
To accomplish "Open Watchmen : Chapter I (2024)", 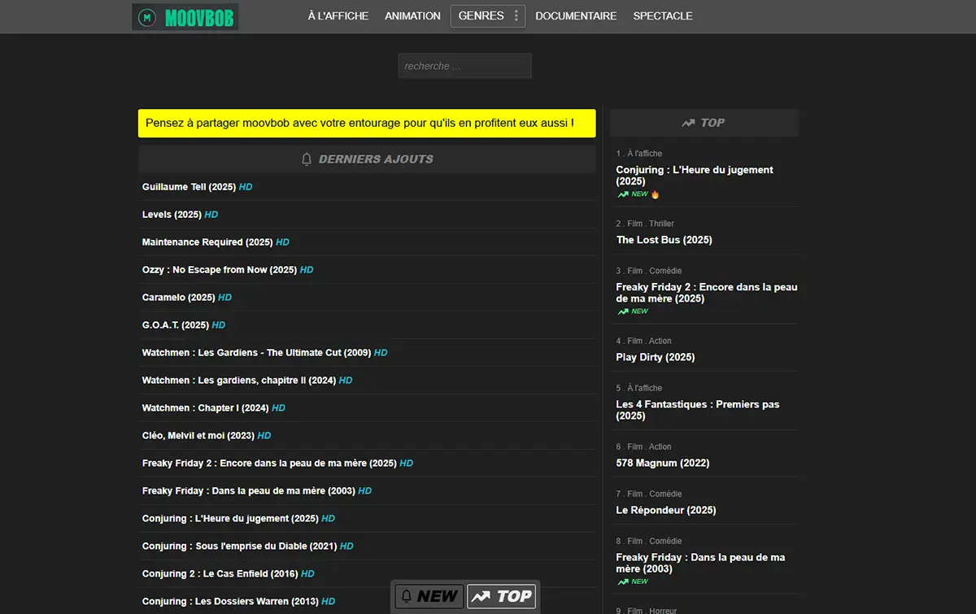I will (205, 408).
